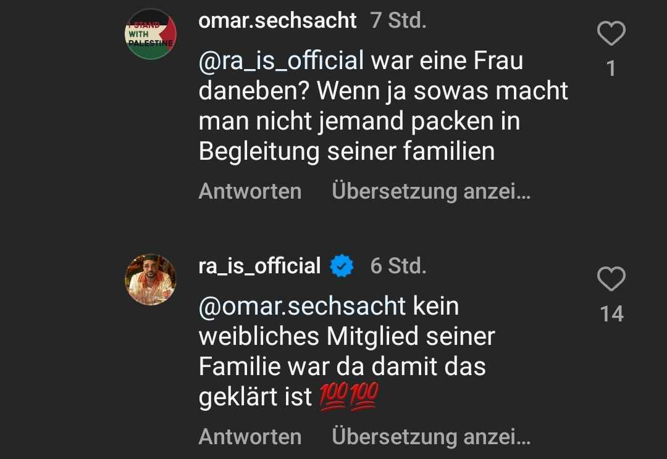Viewport: 667px width, 459px height.
Task: View the 1 like count on first comment
Action: (611, 68)
